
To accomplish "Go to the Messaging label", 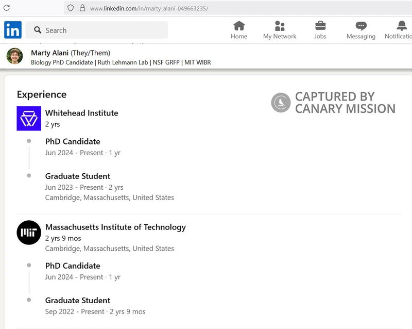I will point(361,36).
